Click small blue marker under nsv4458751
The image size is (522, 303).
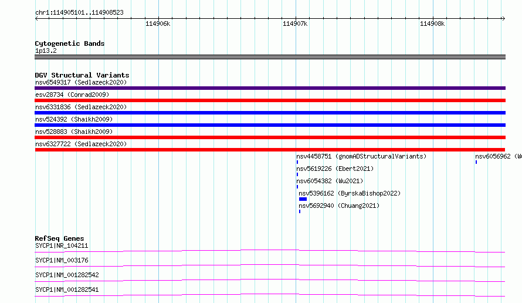pyautogui.click(x=297, y=162)
